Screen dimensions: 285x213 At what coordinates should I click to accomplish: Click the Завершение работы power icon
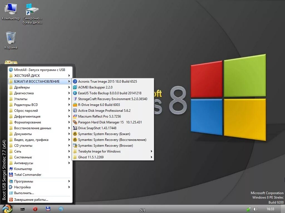tap(11, 200)
